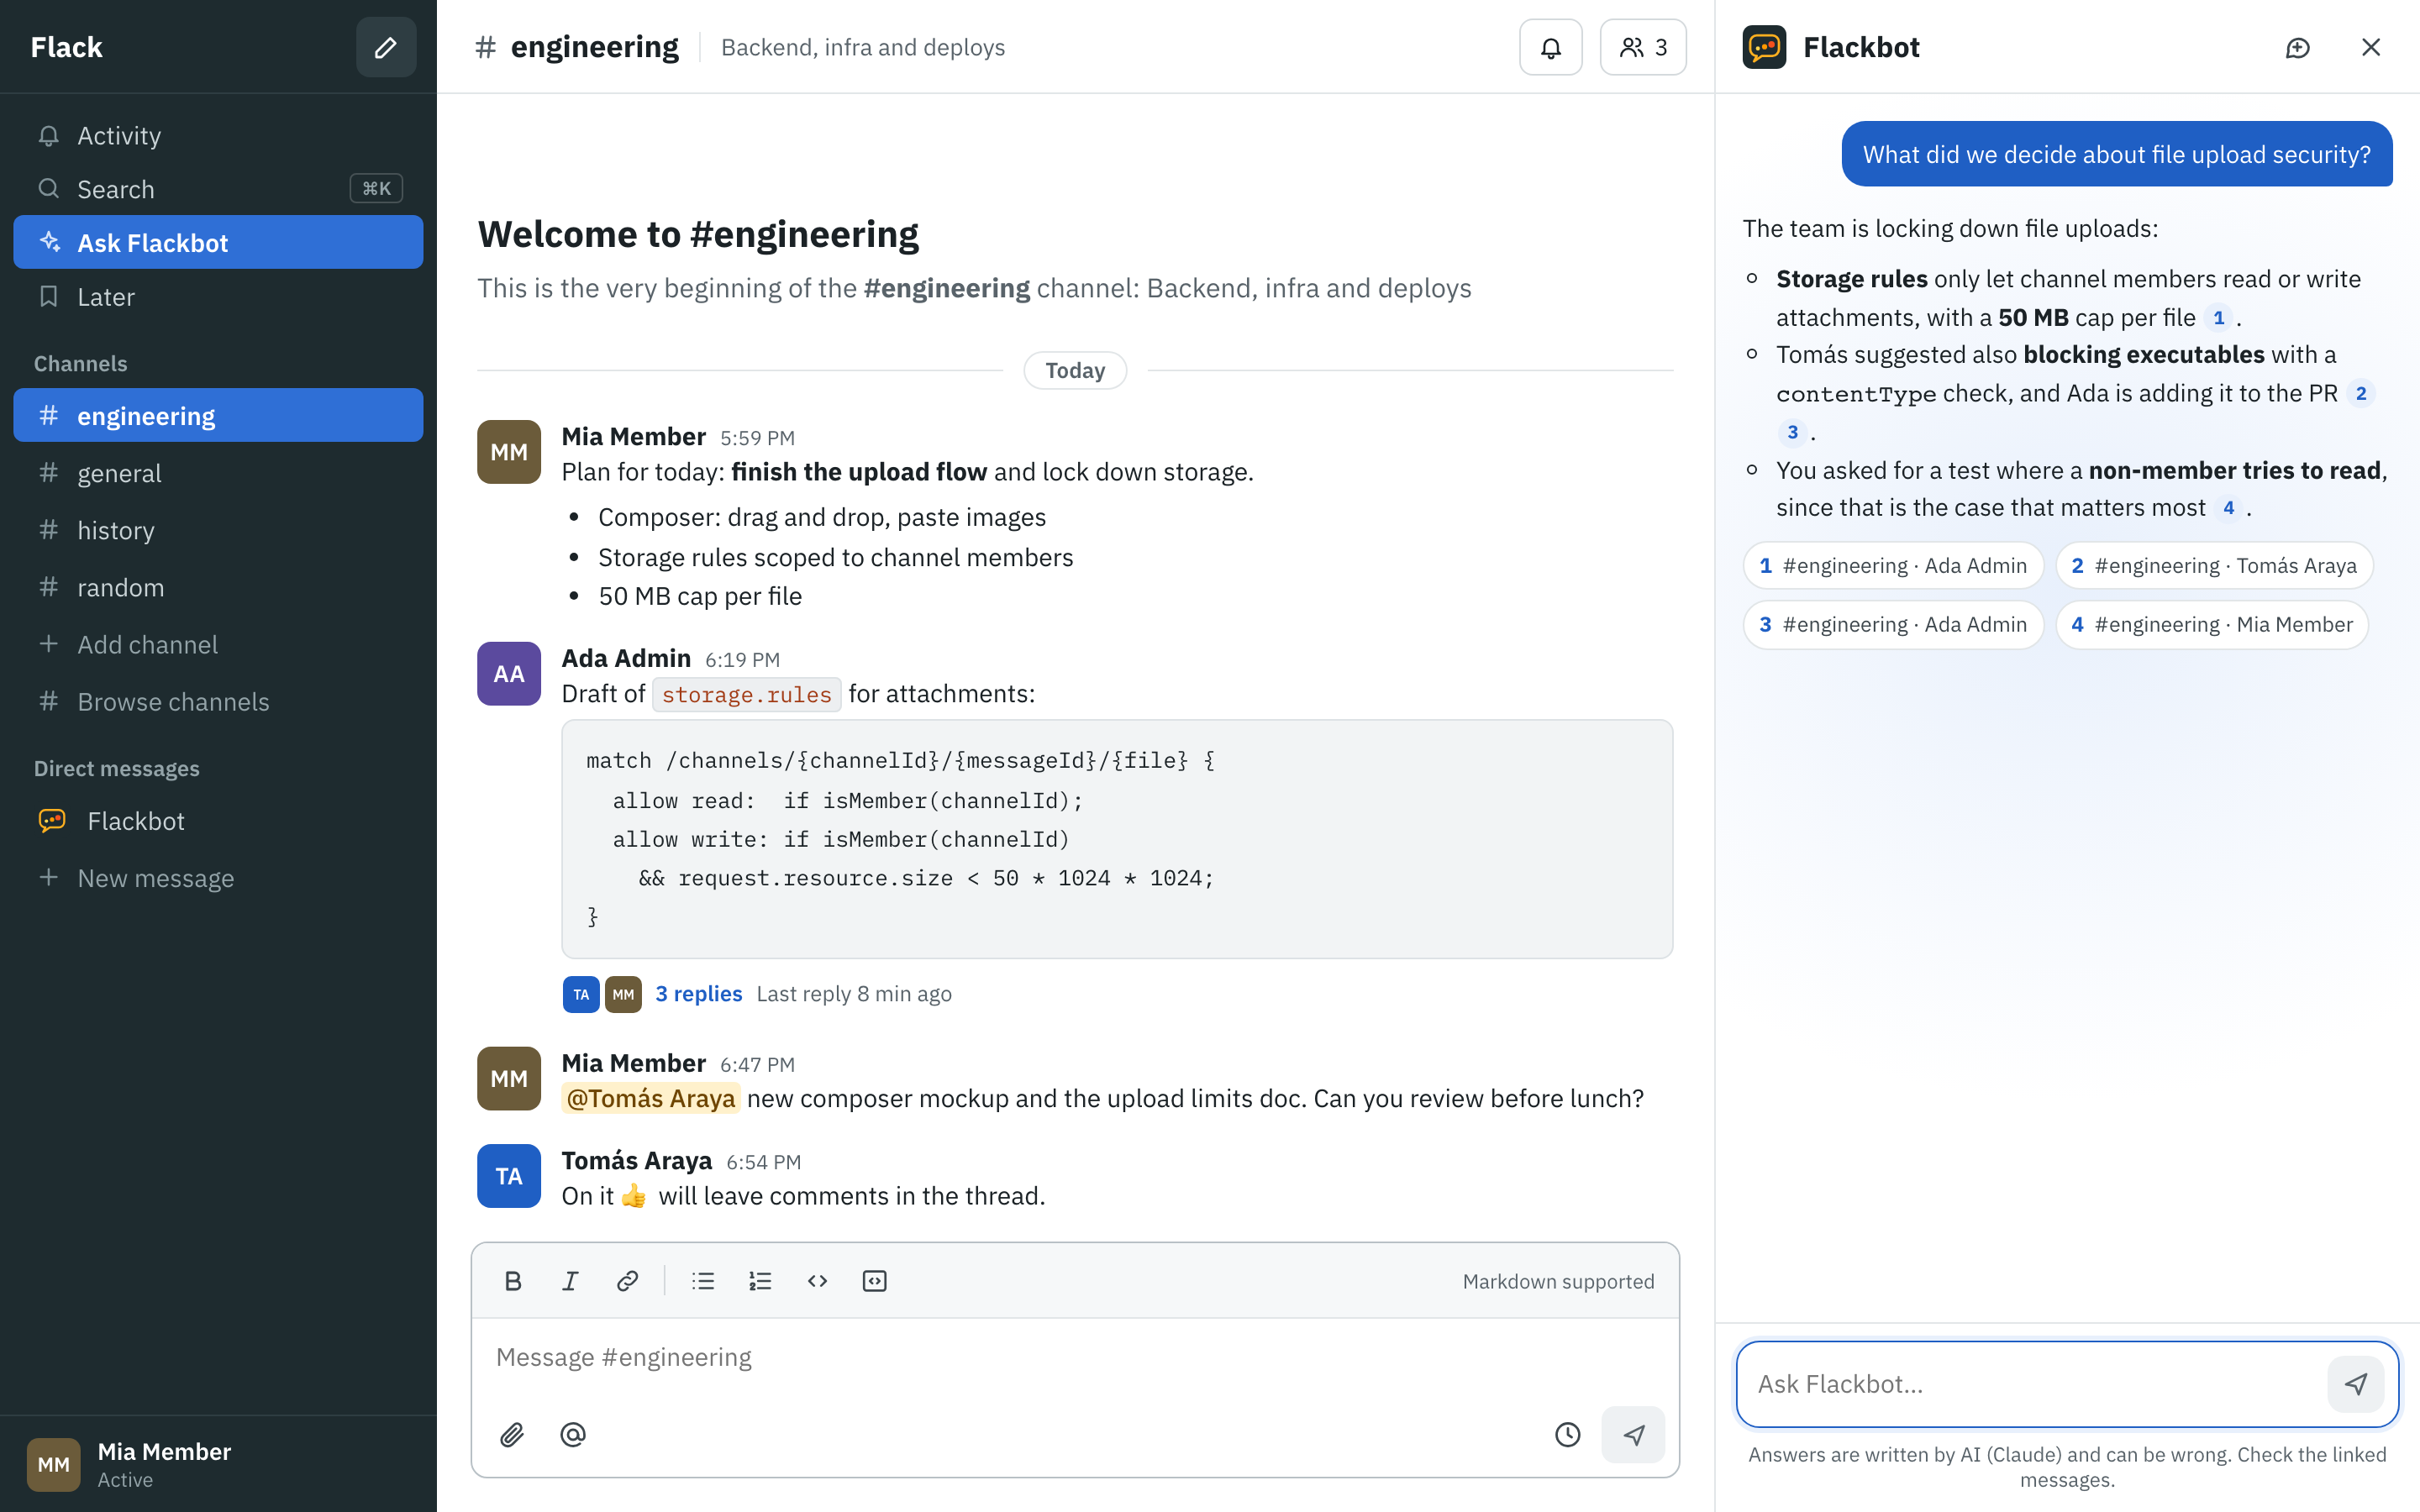Viewport: 2420px width, 1512px height.
Task: Insert a code block
Action: point(874,1281)
